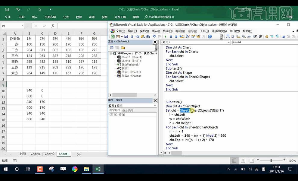Open the dropdown arrow beside Insert UserForm
The height and width of the screenshot is (181, 298).
(122, 37)
